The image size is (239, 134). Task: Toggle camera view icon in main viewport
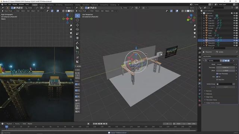195,33
